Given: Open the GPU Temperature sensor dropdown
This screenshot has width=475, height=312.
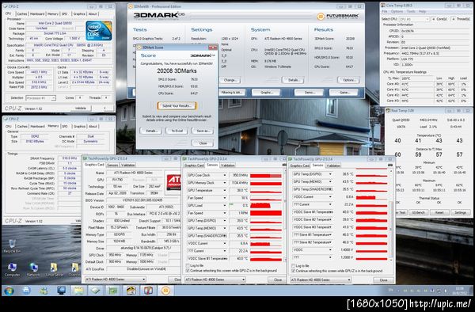Looking at the screenshot, I should pos(225,191).
